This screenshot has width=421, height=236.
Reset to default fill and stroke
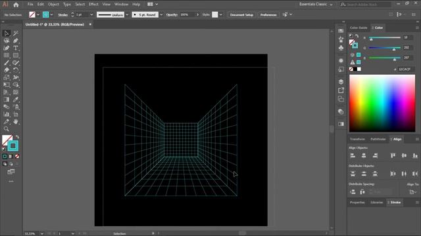pos(4,149)
